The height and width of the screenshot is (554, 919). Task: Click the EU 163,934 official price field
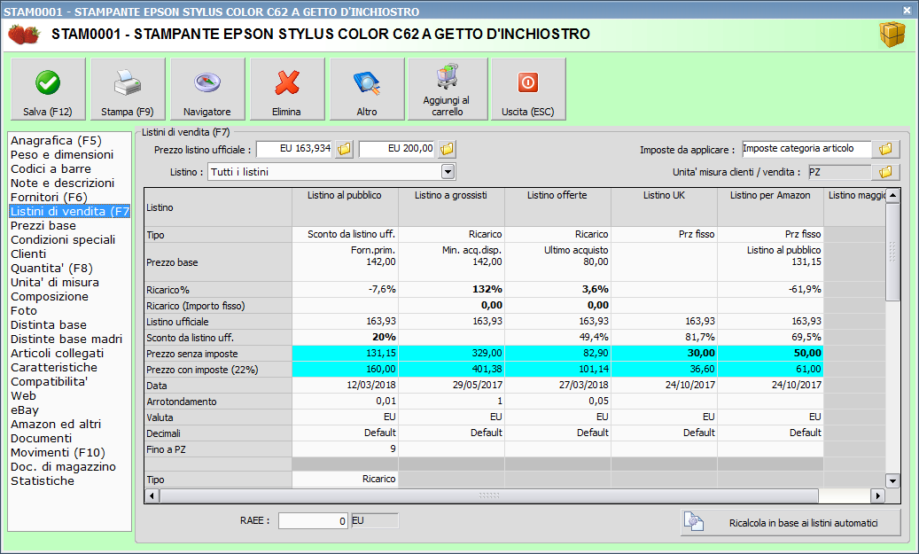coord(295,149)
